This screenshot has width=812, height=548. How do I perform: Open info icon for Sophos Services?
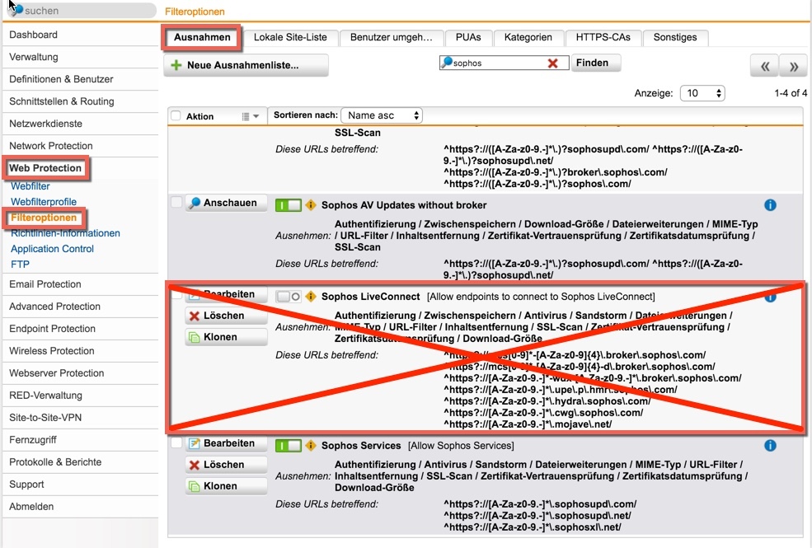(x=770, y=446)
